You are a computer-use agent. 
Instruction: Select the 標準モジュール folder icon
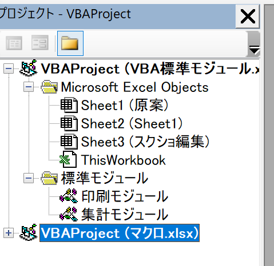tap(49, 178)
